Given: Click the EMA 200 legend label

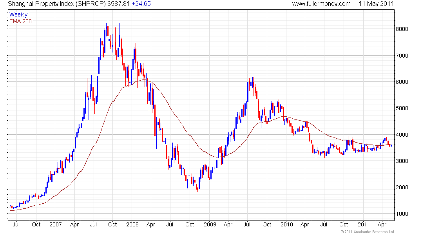Looking at the screenshot, I should 21,21.
